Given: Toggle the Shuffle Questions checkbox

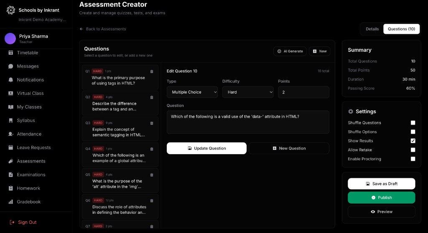Looking at the screenshot, I should (x=413, y=123).
